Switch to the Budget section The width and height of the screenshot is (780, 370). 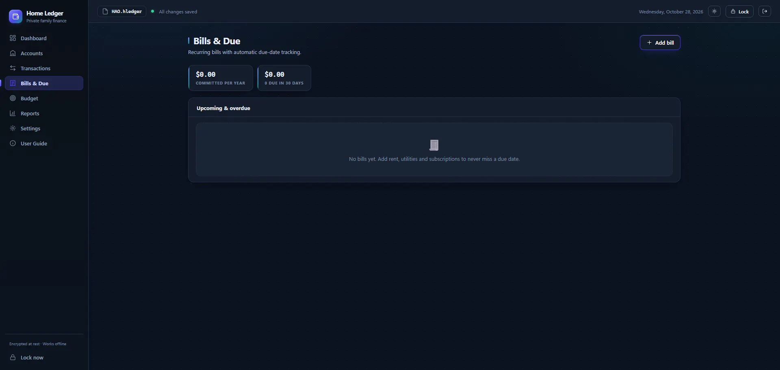(44, 98)
